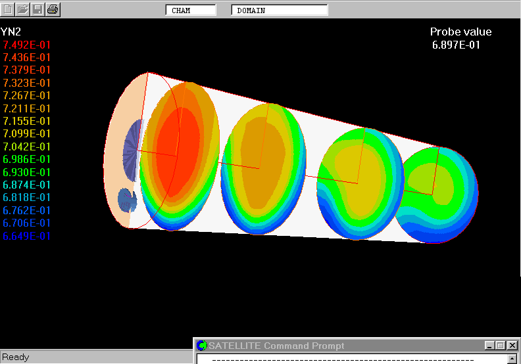Click the command prompt scroll up arrow
The image size is (521, 364).
pos(512,359)
